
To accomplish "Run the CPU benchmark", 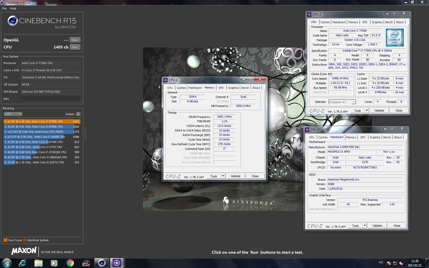I will [75, 47].
